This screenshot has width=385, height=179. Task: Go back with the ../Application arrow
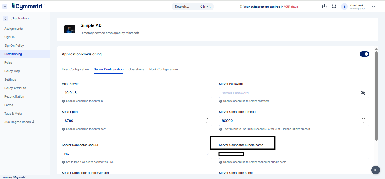tap(5, 18)
